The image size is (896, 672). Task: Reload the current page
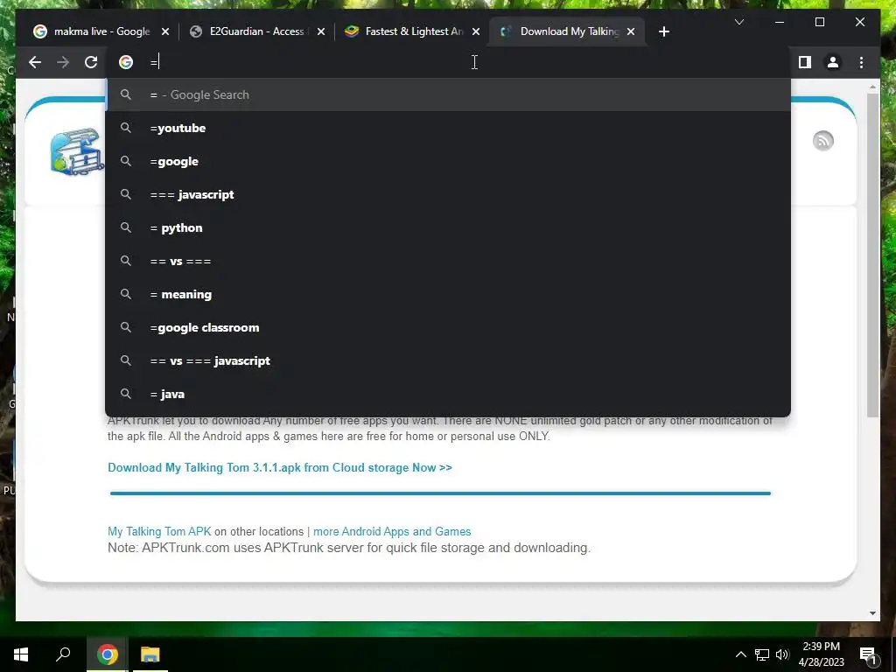coord(91,62)
